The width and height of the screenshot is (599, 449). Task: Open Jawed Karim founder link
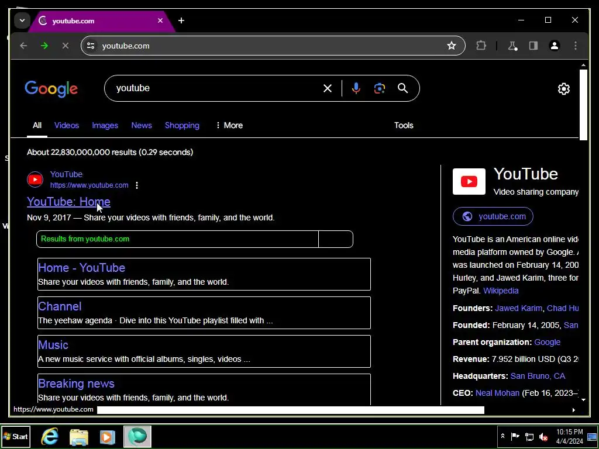518,308
